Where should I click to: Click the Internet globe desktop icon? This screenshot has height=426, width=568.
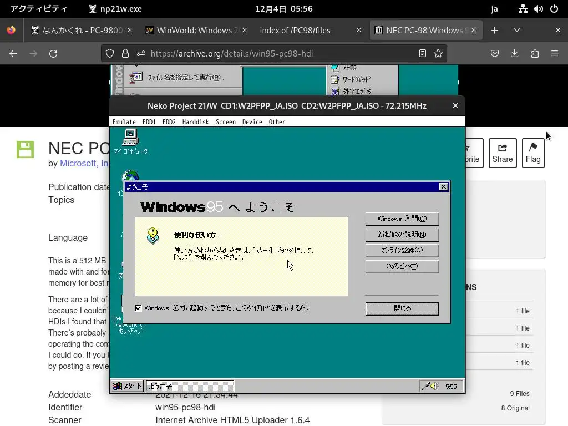point(130,176)
